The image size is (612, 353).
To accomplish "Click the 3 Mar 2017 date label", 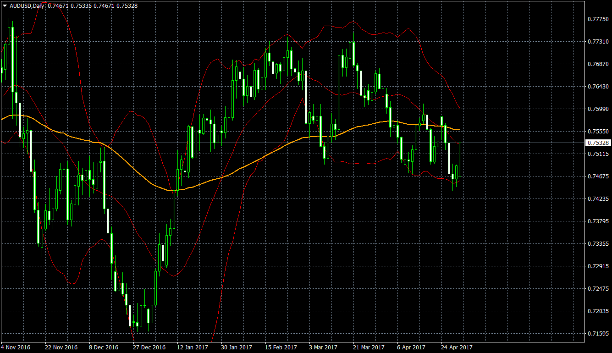I will pyautogui.click(x=323, y=347).
